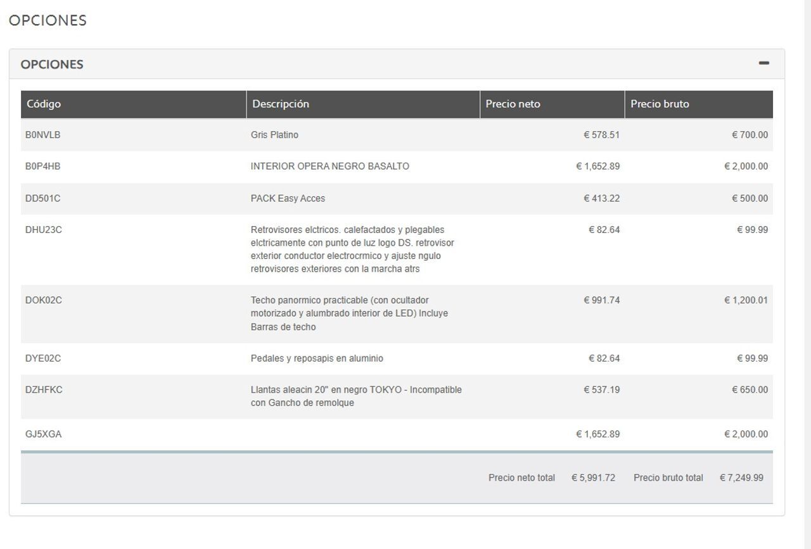
Task: Click gross price € 700.00
Action: pyautogui.click(x=750, y=135)
